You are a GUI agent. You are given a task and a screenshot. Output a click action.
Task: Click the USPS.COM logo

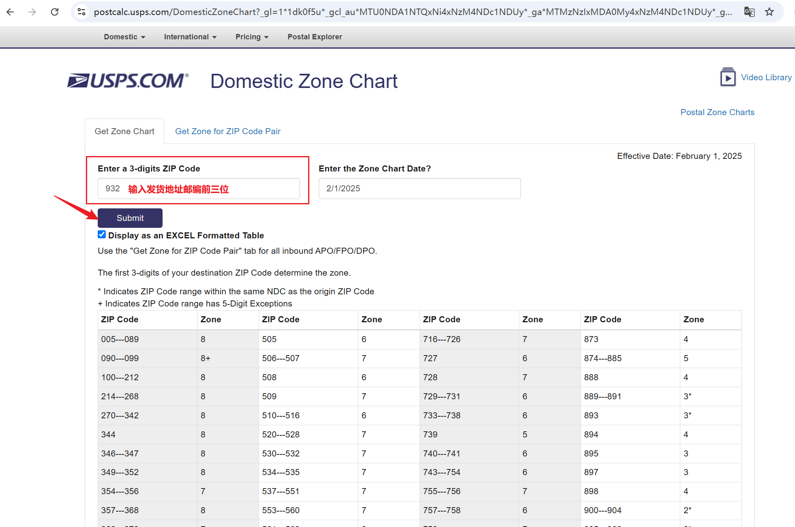tap(128, 81)
